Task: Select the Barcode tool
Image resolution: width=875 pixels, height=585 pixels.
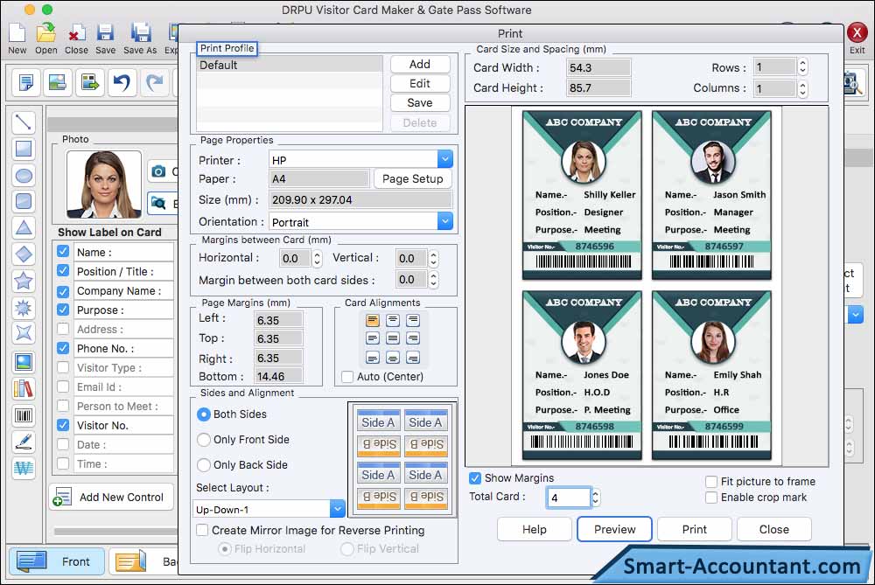Action: (x=24, y=415)
